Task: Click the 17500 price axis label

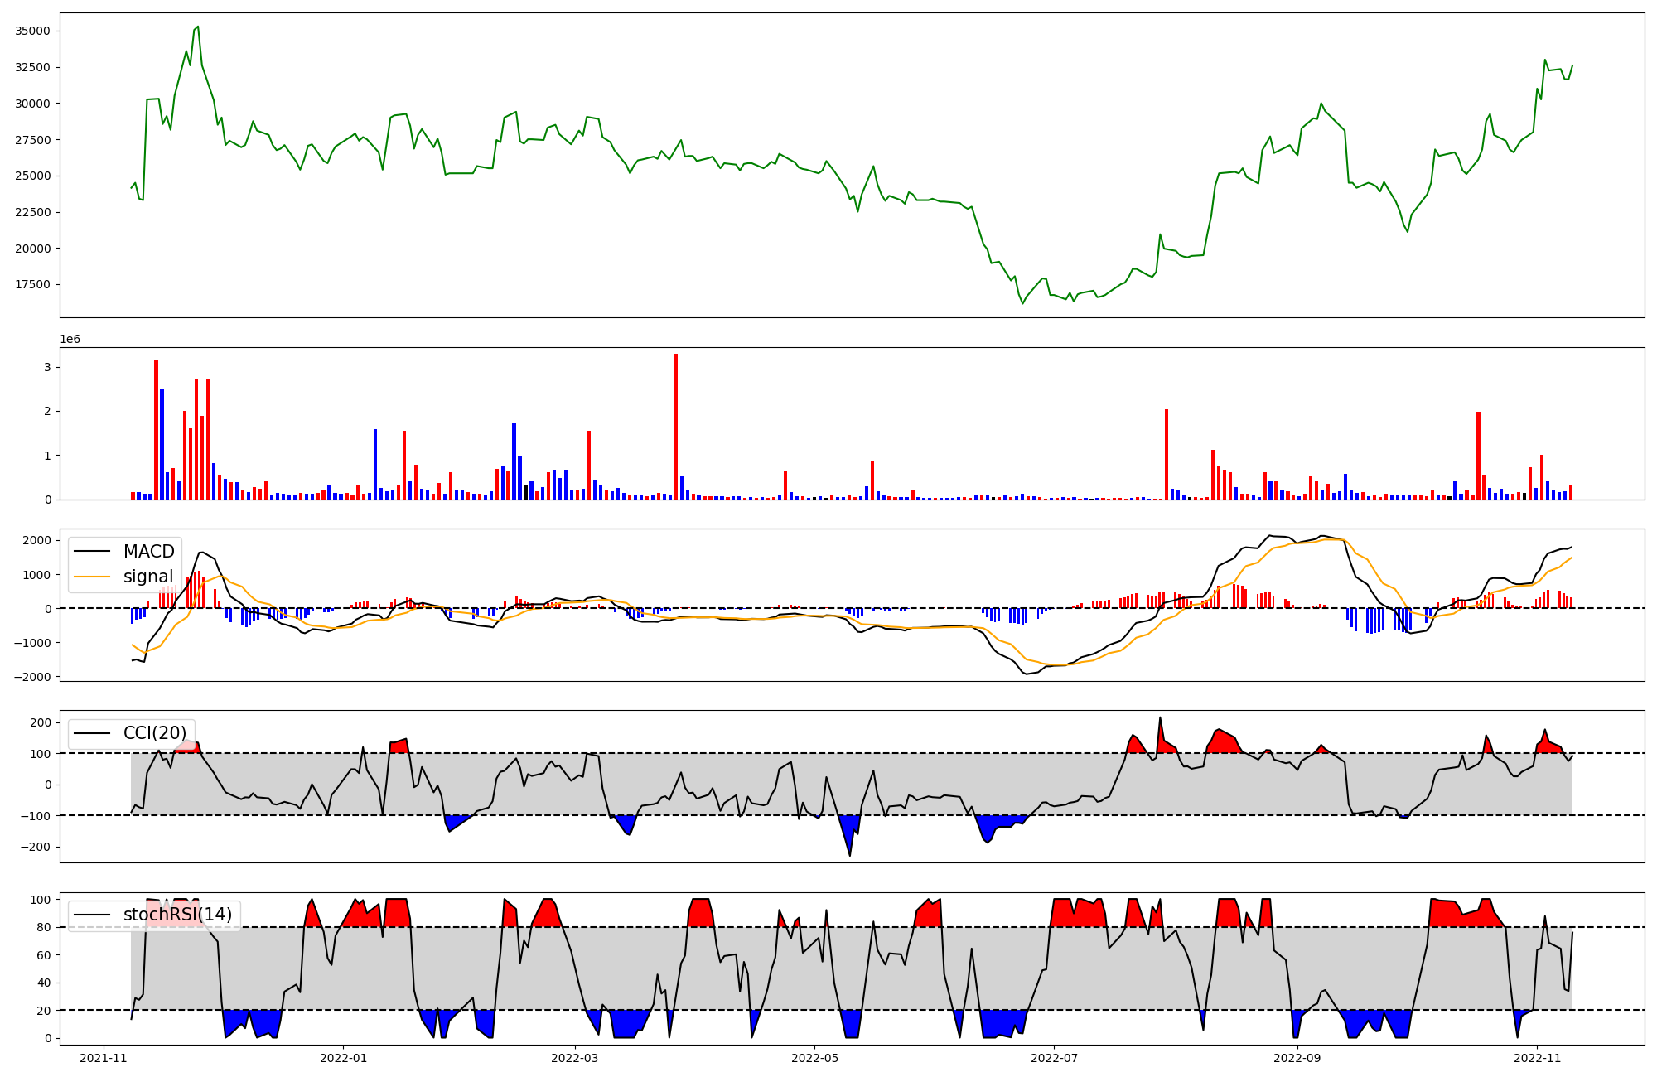Action: tap(32, 285)
